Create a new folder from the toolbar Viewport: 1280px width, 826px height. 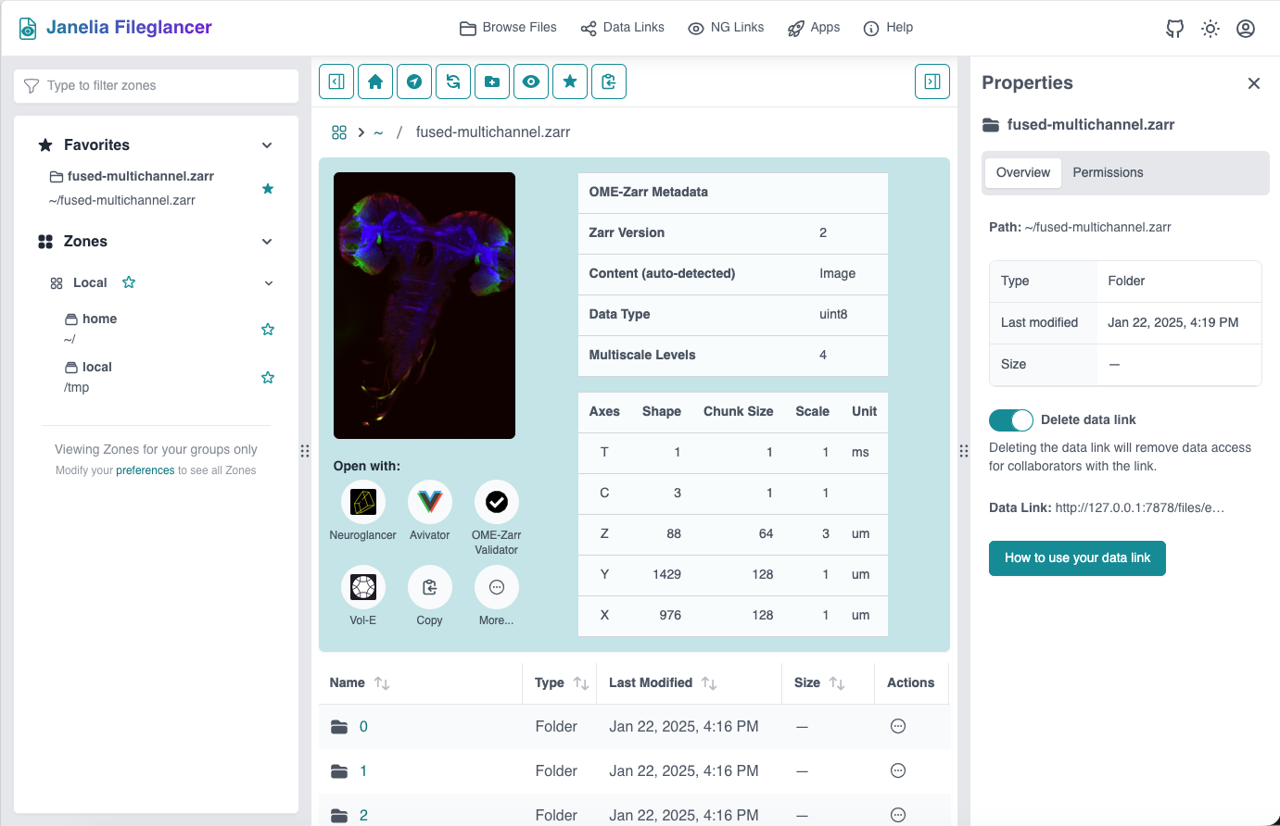(492, 81)
